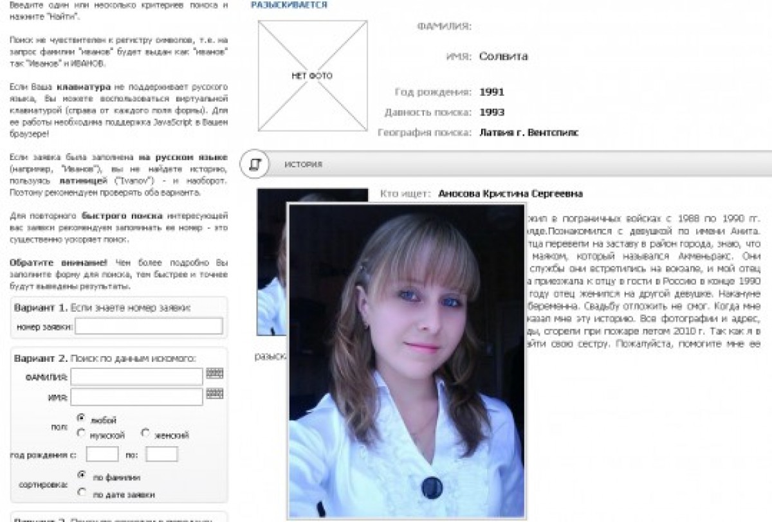Click into the ФАМИЛИЯ search field
This screenshot has width=772, height=522.
point(136,377)
